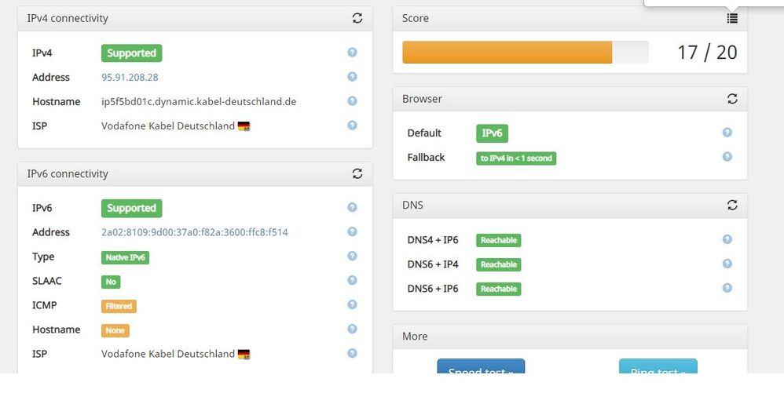Screen dimensions: 784x415
Task: Show help for DNS4 + IP6 row
Action: [x=727, y=239]
